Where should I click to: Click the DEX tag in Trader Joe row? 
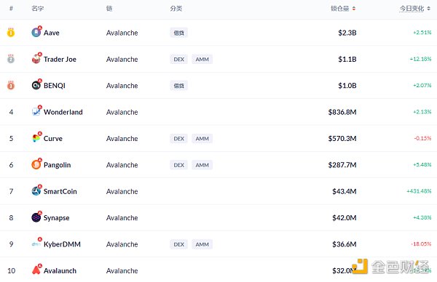point(179,60)
